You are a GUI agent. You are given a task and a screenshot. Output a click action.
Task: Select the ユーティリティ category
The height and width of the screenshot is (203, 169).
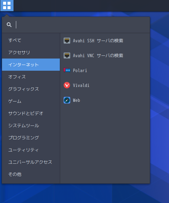point(31,150)
